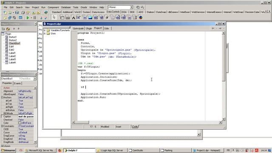Viewport: 272px width, 153px height.
Task: Select the DBCheckBox component icon
Action: (x=107, y=17)
